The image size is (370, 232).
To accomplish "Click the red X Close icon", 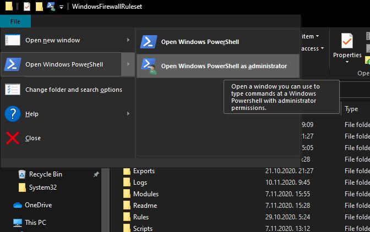I will pos(13,138).
